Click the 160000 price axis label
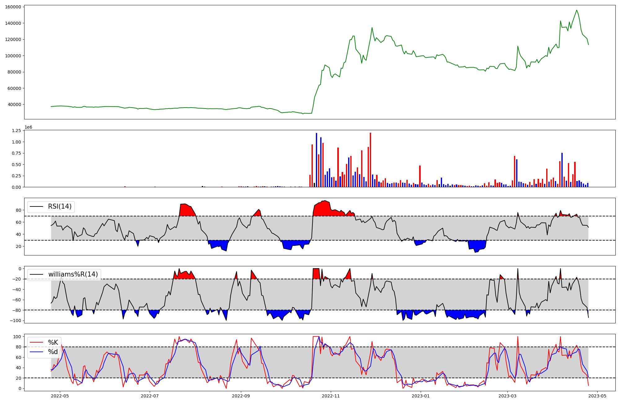The width and height of the screenshot is (620, 403). tap(13, 7)
